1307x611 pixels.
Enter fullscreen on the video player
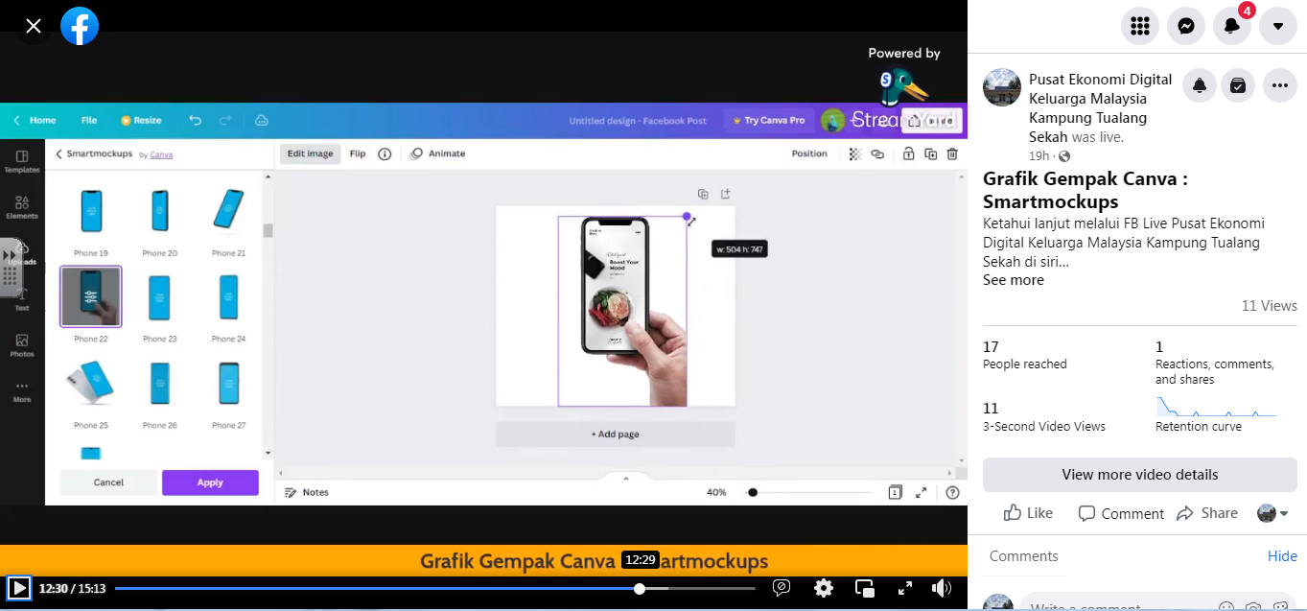point(904,588)
